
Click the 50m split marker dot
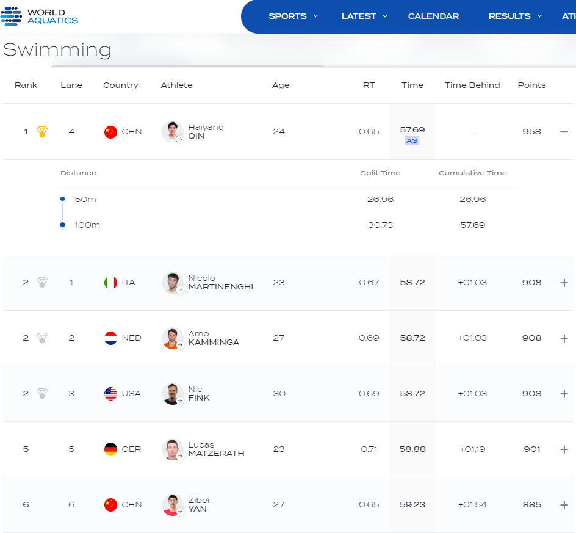[62, 199]
